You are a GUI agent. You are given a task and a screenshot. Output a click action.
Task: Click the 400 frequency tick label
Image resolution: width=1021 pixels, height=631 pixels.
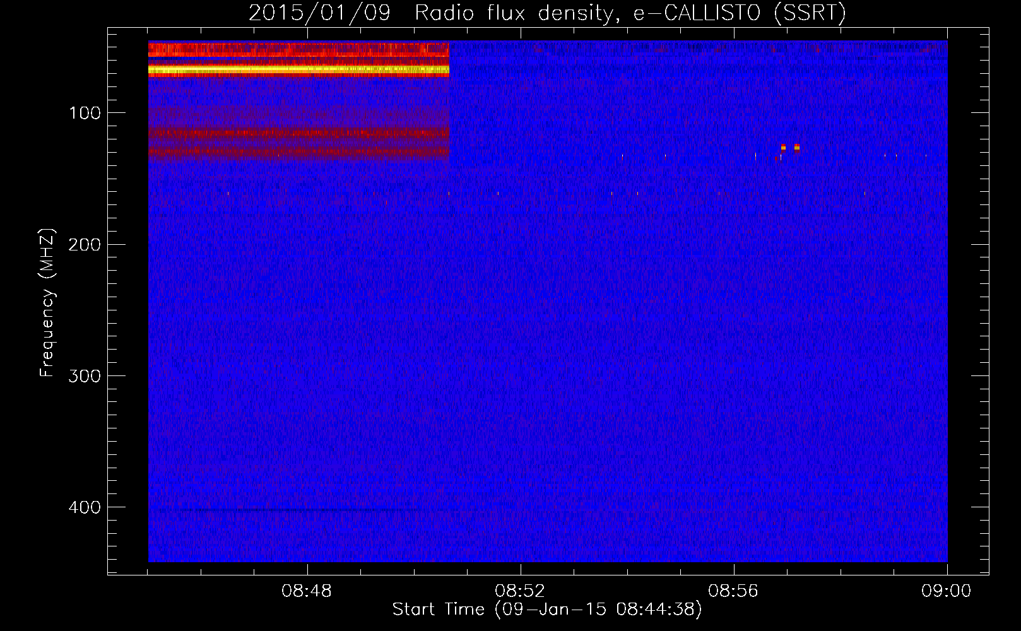85,507
